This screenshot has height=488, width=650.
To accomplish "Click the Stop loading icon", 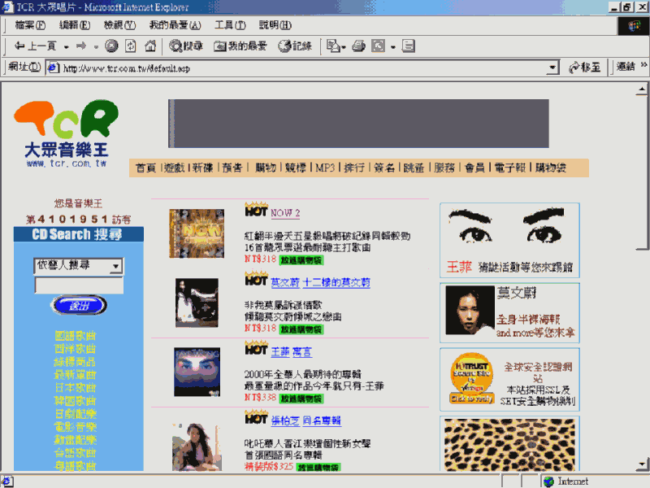I will (111, 46).
